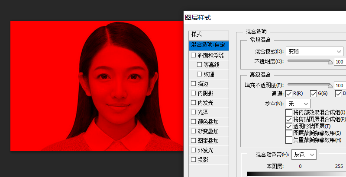Enable the 投影 drop shadow checkbox

(194, 160)
